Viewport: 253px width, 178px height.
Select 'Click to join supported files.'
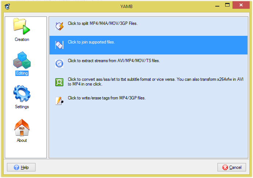[x=91, y=42]
